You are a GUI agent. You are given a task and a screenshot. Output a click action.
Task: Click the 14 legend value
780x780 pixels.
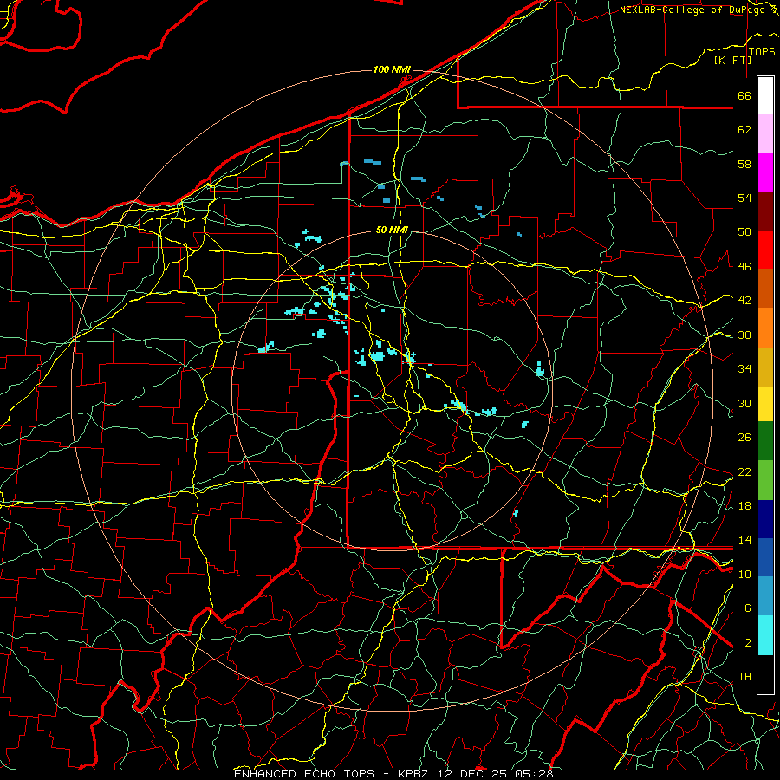click(744, 540)
